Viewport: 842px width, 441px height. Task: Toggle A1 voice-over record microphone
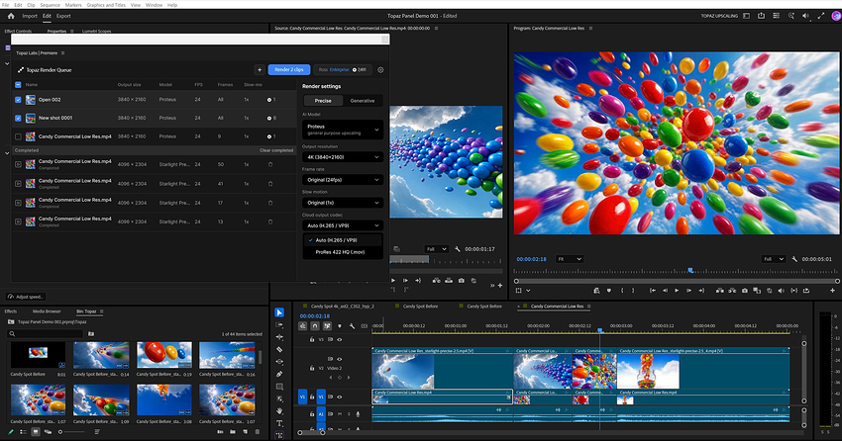pyautogui.click(x=358, y=413)
